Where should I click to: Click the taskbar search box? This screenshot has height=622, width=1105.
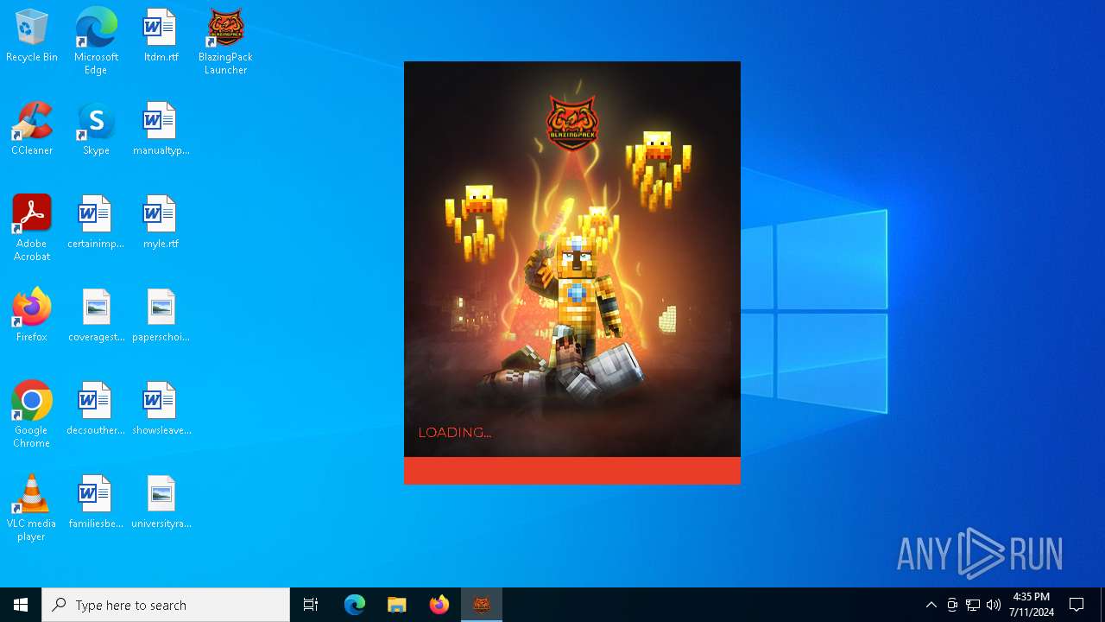[x=166, y=605]
